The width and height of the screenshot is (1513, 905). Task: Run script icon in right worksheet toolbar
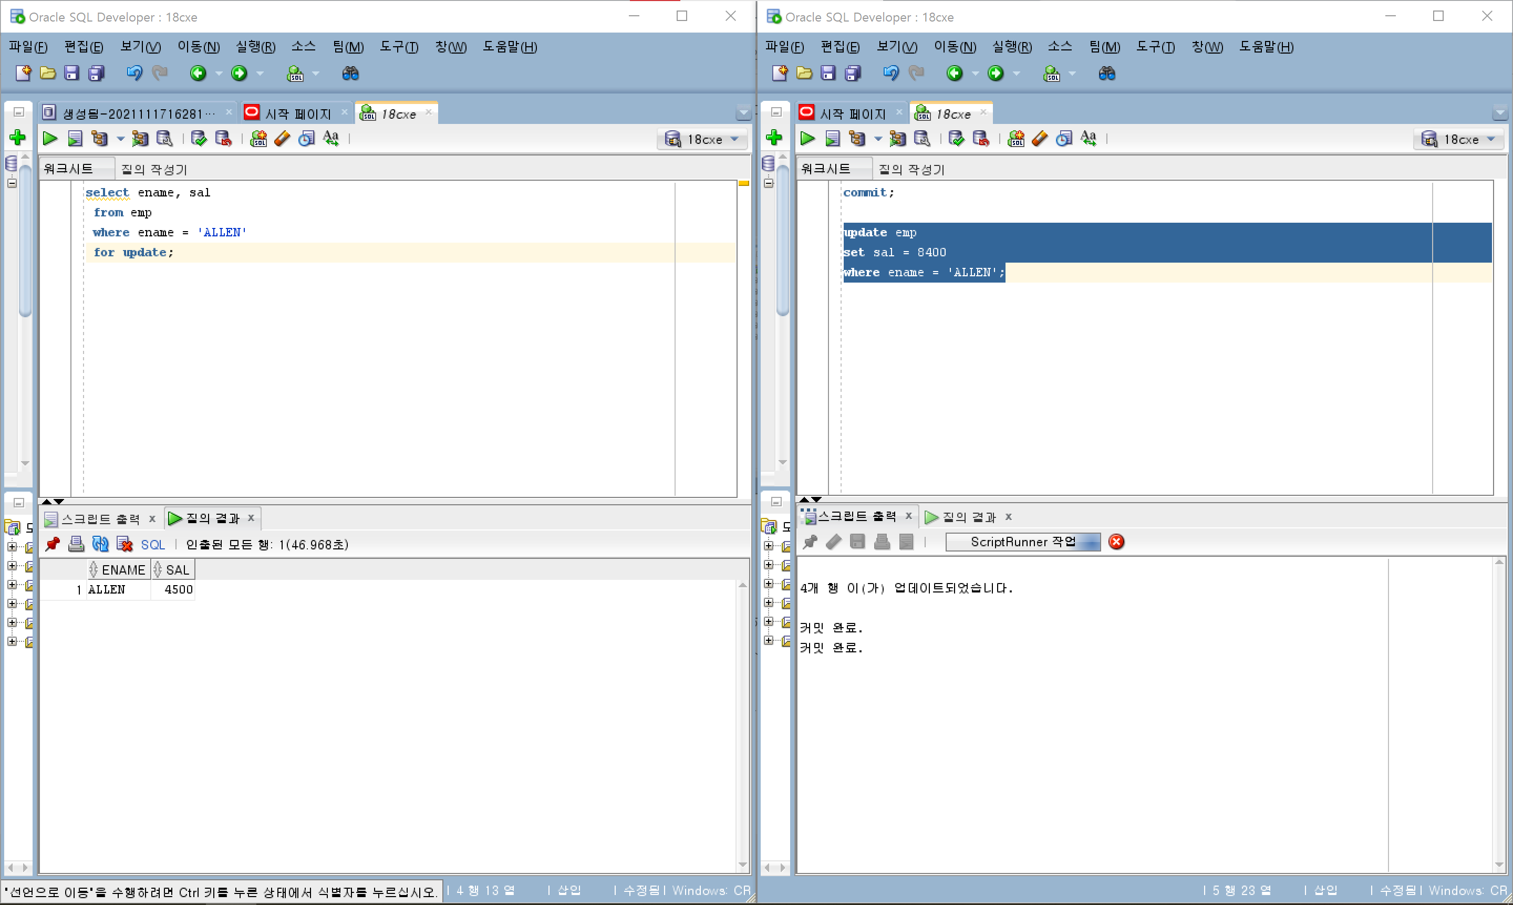pos(833,139)
